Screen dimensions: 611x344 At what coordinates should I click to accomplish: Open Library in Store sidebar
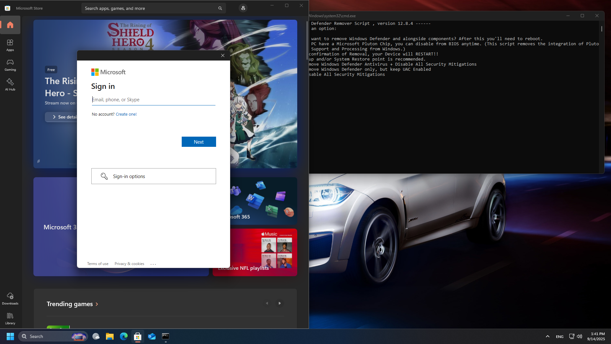[x=10, y=319]
